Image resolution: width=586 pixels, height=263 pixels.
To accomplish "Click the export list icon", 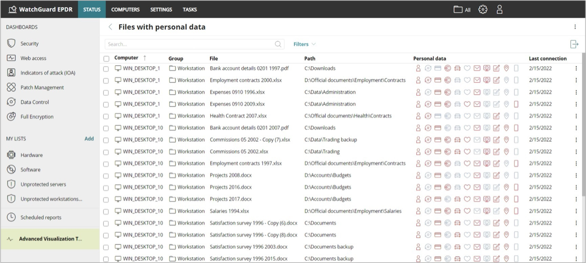I will pos(574,44).
